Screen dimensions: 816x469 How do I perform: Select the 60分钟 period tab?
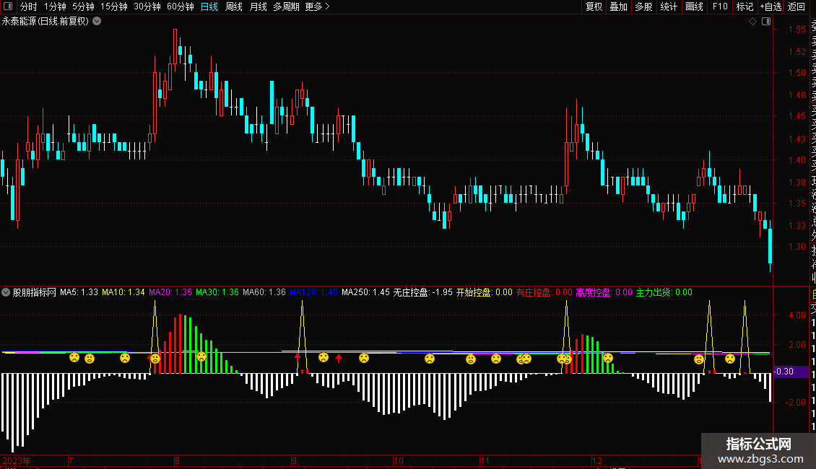[x=181, y=6]
